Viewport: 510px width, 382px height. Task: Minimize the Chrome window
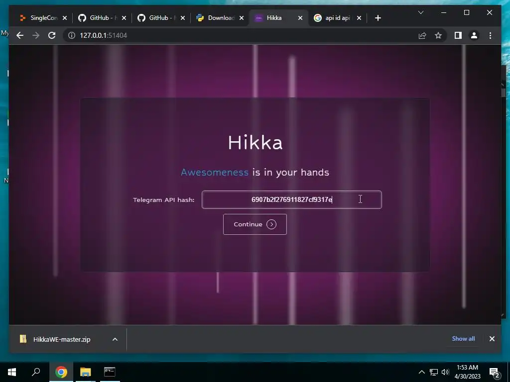[444, 12]
